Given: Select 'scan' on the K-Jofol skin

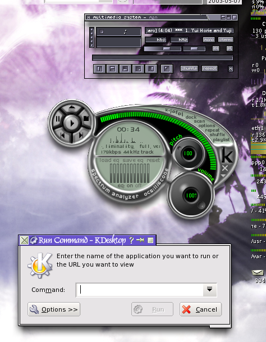Looking at the screenshot, I should click(x=199, y=121).
